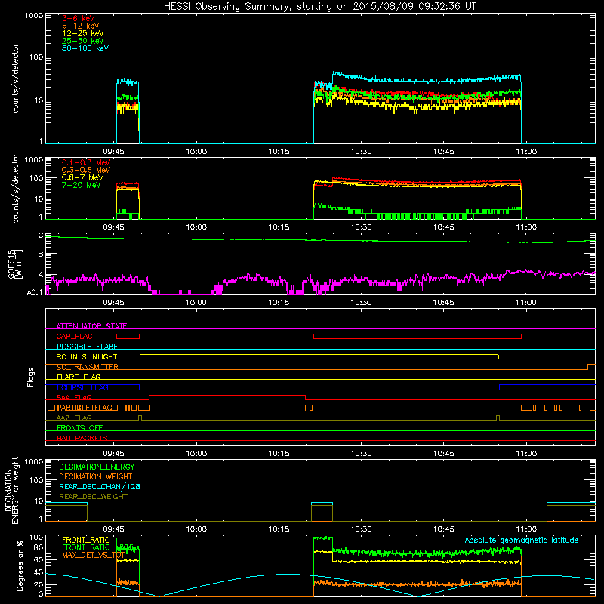604x604 pixels.
Task: Click the cyan 50-100 keV curve near 10:30
Action: [x=362, y=79]
